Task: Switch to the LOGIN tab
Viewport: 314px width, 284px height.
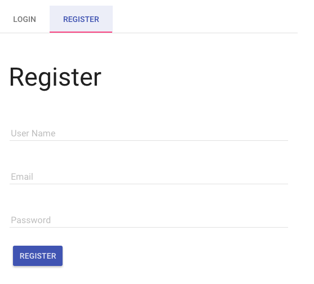Action: coord(24,19)
